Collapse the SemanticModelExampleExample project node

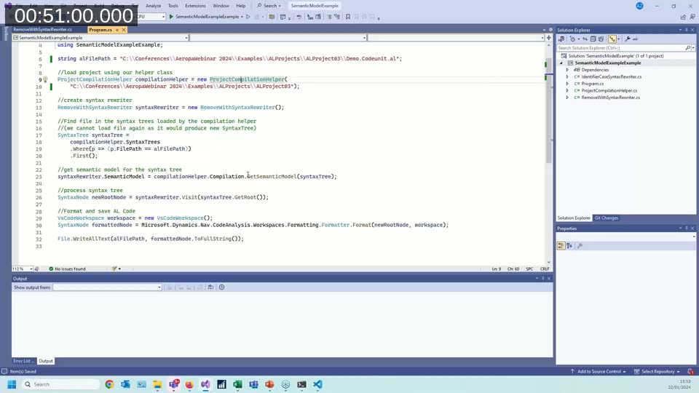click(x=561, y=63)
